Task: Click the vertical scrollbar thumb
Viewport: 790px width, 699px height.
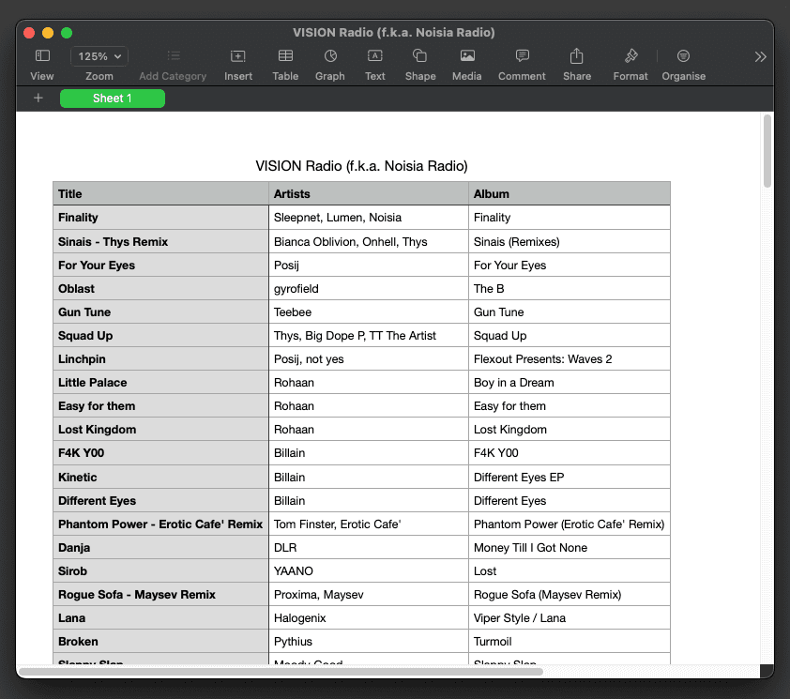Action: (767, 151)
